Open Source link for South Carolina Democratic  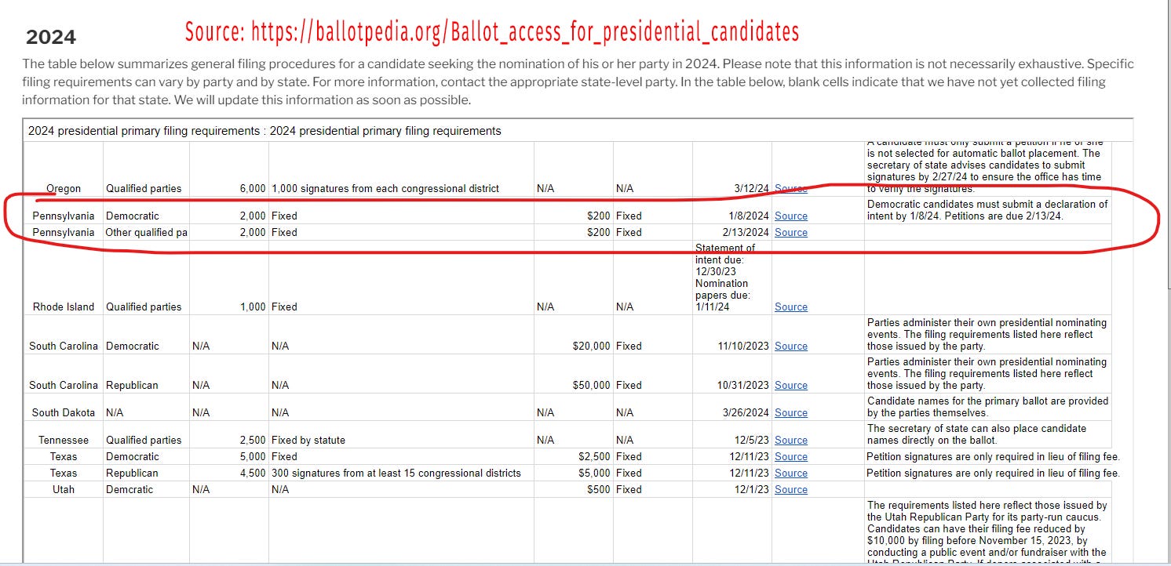click(x=790, y=346)
